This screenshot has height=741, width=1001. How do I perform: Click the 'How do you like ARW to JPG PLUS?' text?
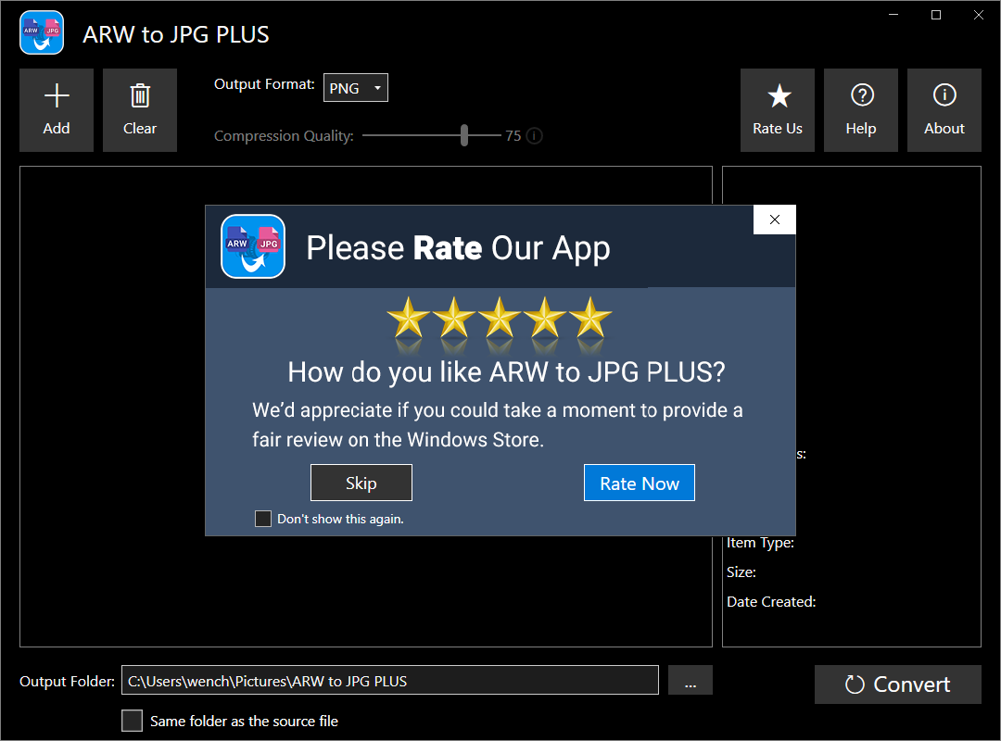(506, 372)
